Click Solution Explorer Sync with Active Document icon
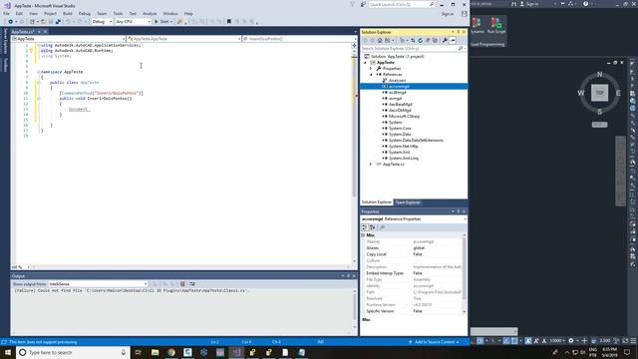The width and height of the screenshot is (638, 359). click(x=413, y=40)
